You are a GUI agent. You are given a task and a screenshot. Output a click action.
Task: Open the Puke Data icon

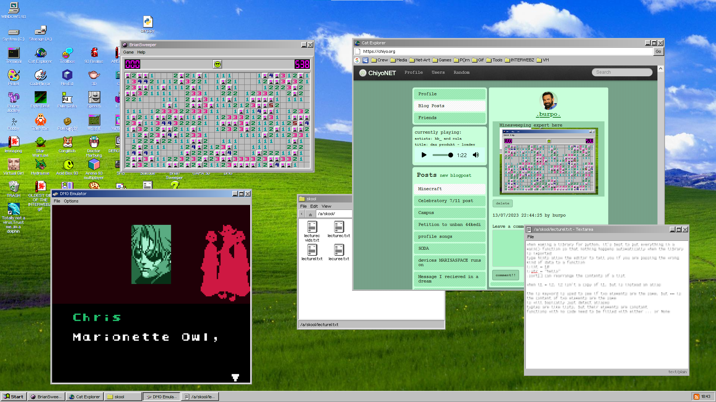pos(67,100)
